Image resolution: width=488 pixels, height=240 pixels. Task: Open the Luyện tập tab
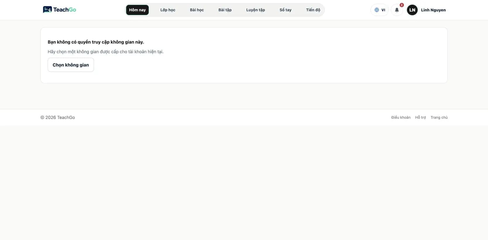click(x=255, y=10)
